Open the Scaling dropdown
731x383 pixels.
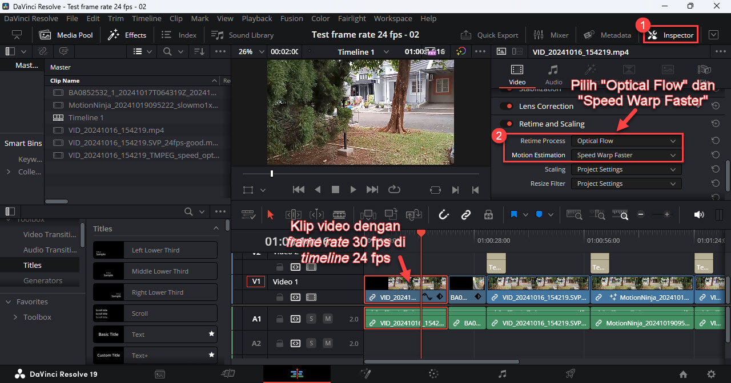626,169
